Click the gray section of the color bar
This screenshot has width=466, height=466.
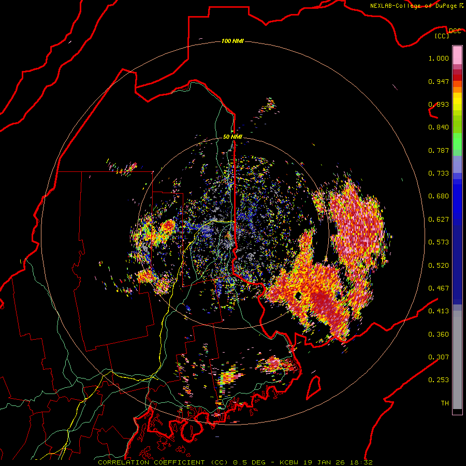tap(457, 360)
